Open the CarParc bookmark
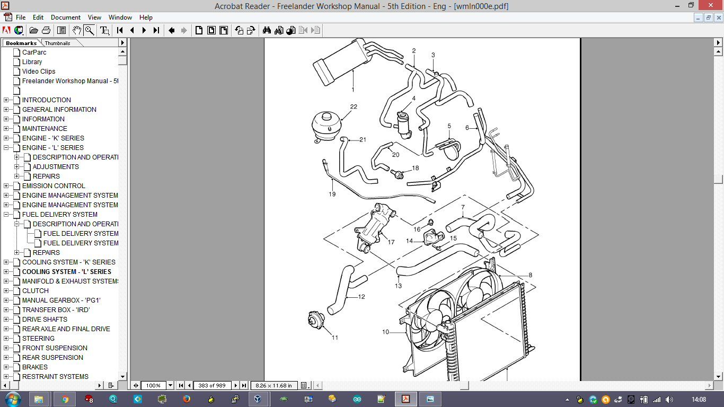Viewport: 724px width, 407px height. [34, 52]
